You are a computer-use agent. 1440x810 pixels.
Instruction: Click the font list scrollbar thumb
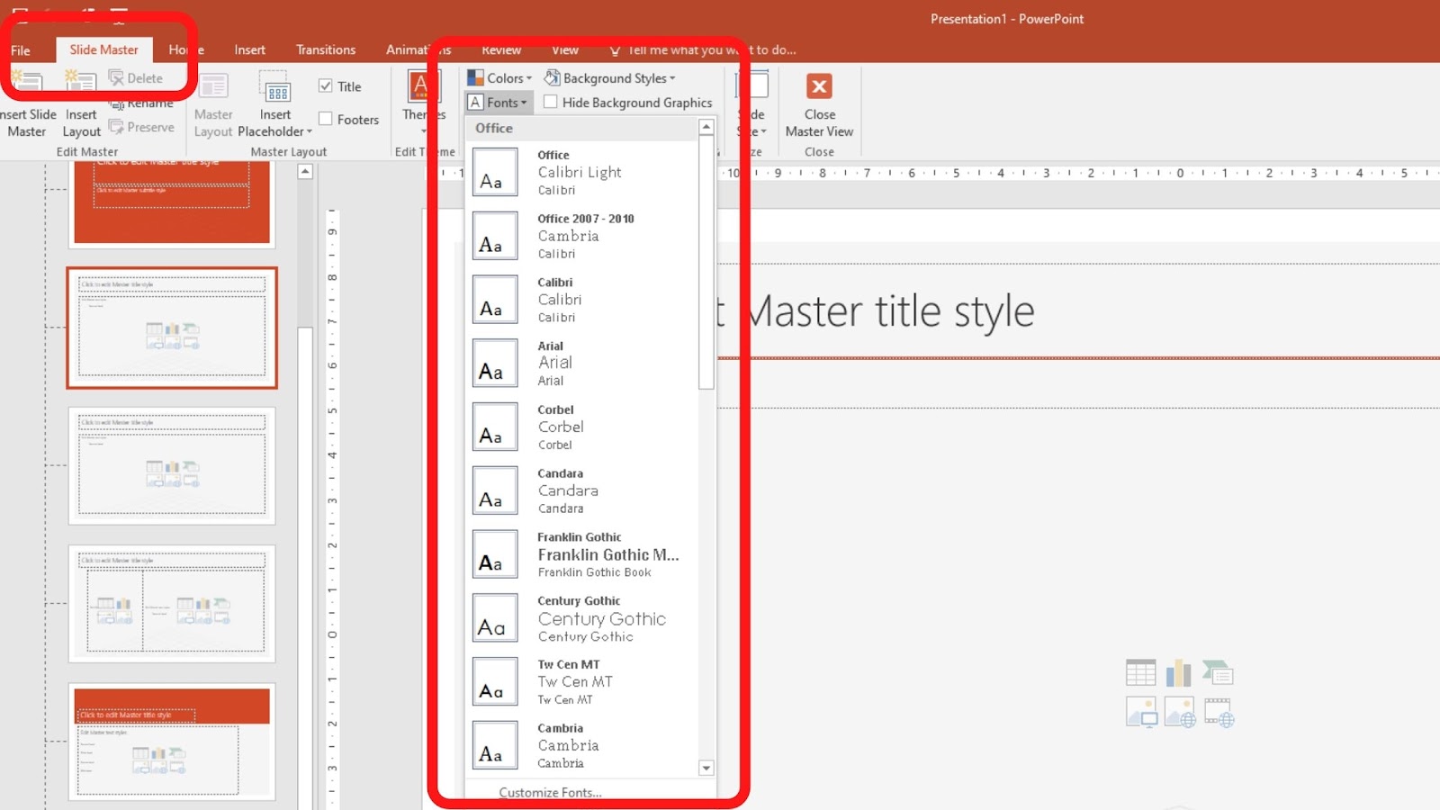pos(706,262)
